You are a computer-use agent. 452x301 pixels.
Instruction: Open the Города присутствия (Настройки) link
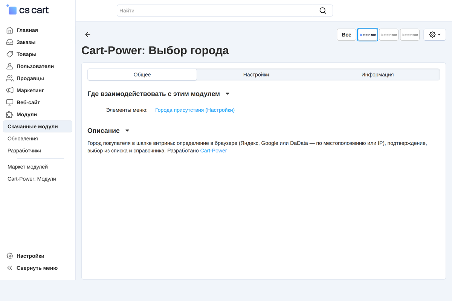tap(195, 110)
